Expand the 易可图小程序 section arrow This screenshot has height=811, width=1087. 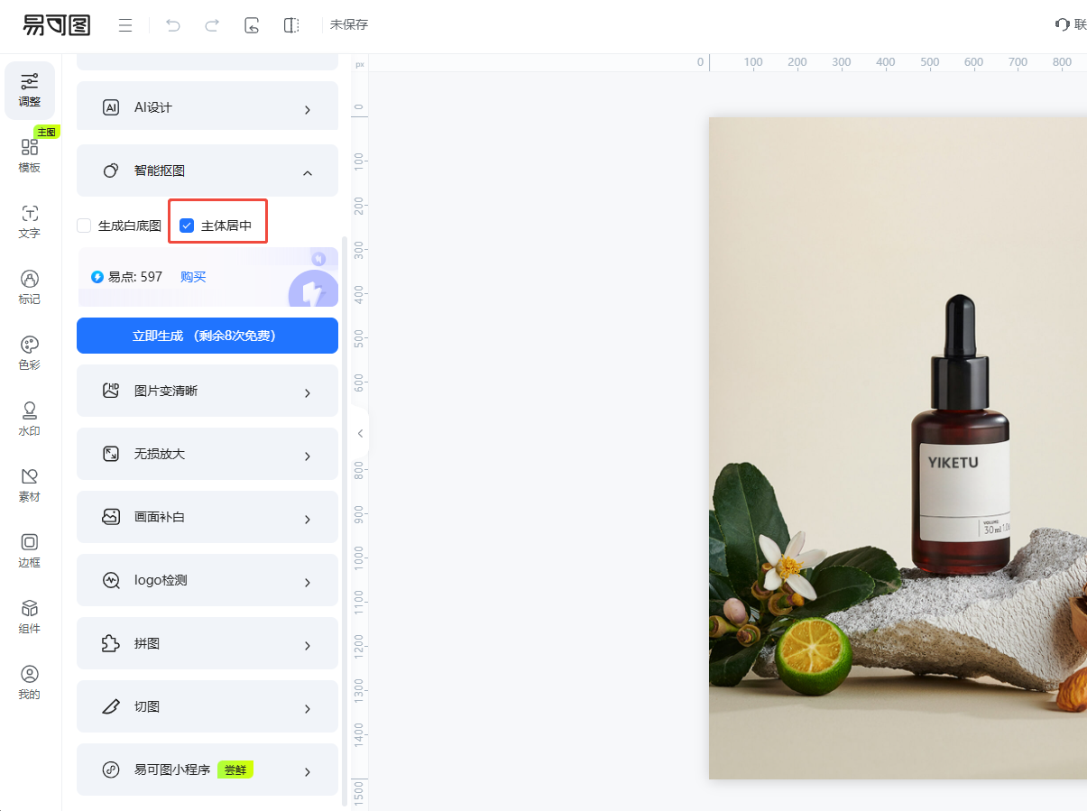pos(308,771)
